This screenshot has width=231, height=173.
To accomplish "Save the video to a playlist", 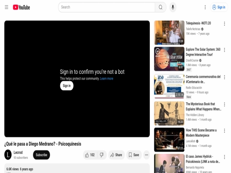I will 134,155.
